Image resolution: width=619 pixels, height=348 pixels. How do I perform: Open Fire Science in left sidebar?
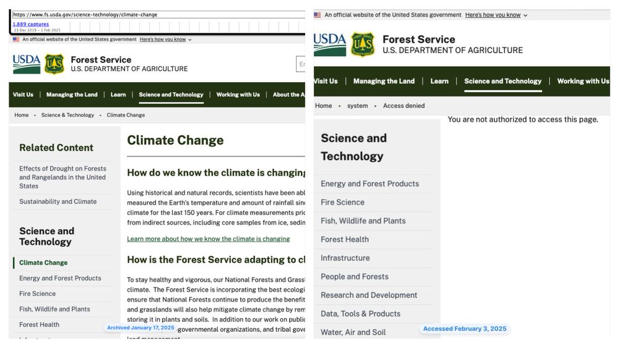38,294
